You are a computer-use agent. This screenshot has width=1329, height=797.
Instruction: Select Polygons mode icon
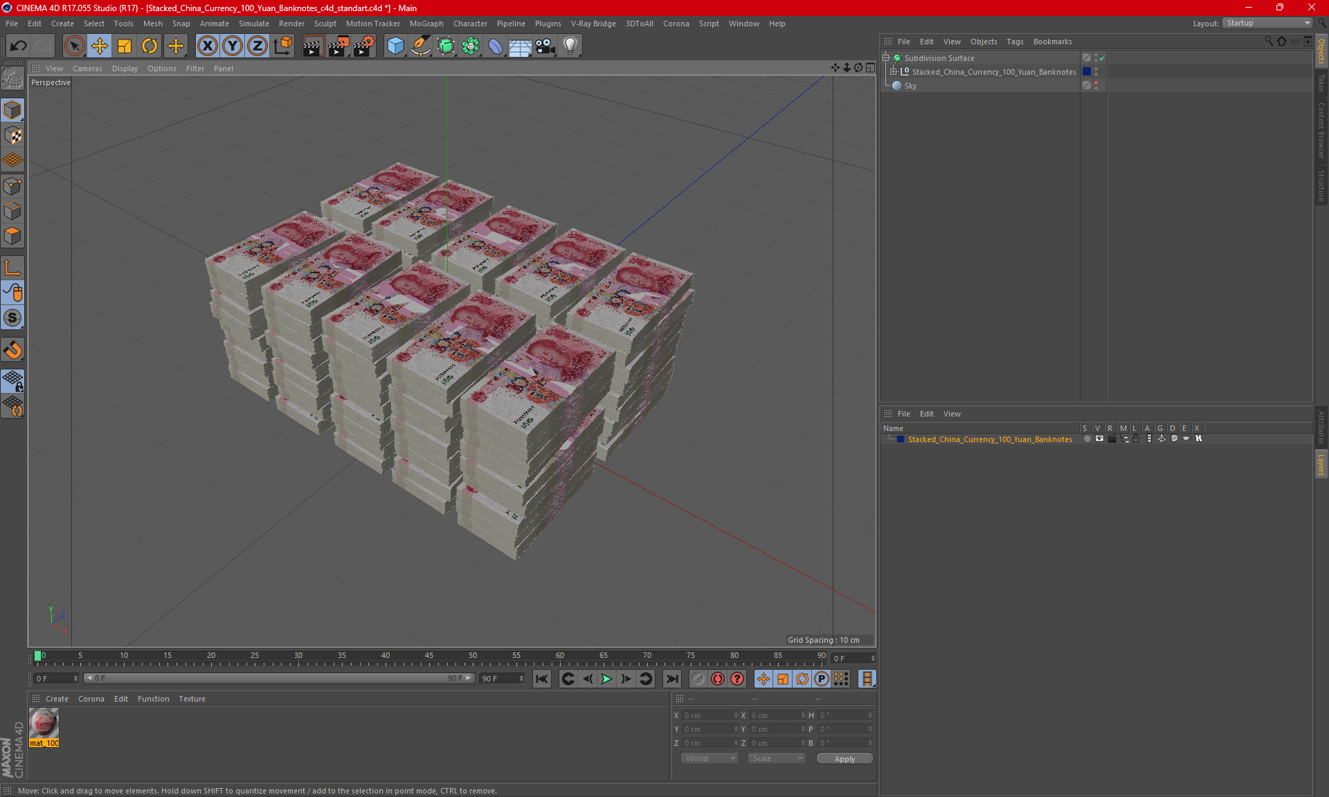(x=12, y=236)
